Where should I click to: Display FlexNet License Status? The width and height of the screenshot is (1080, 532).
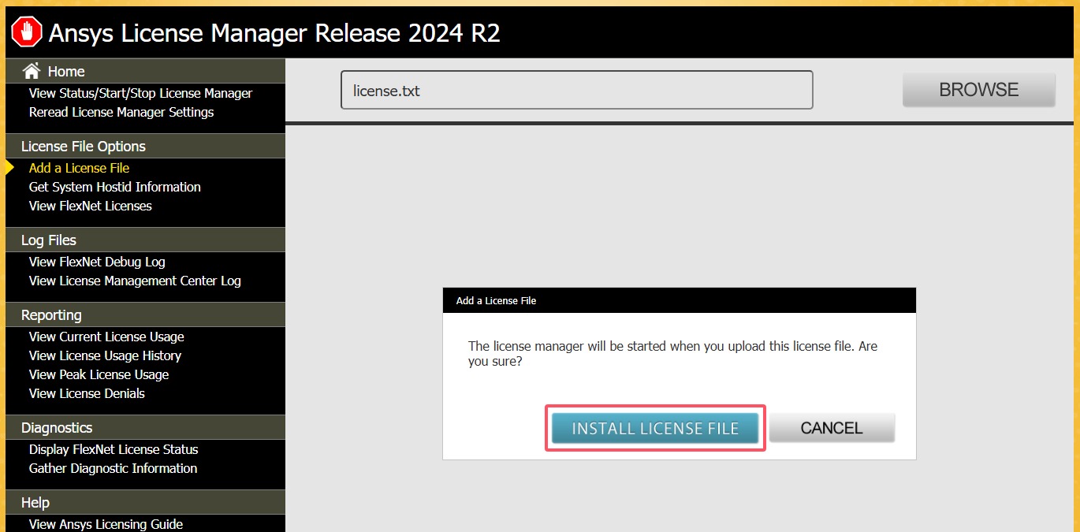coord(114,449)
